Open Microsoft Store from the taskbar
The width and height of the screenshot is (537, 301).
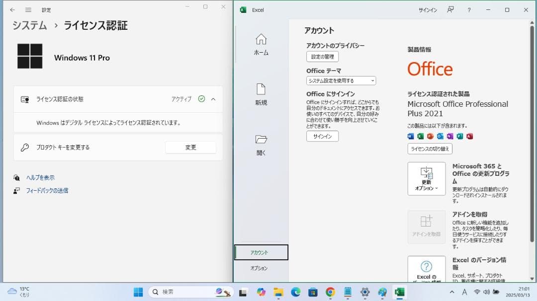313,292
